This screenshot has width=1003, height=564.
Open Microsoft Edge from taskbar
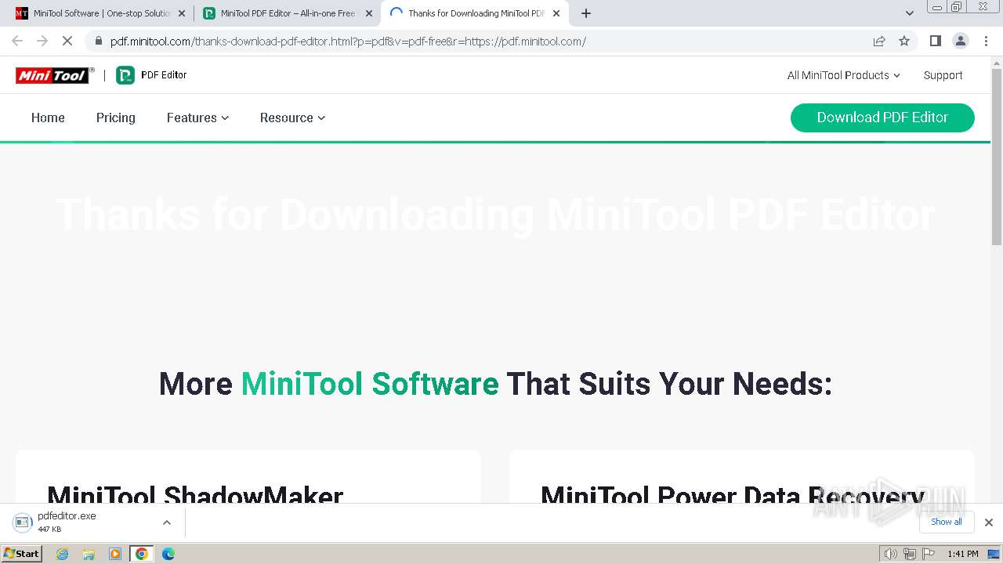[x=168, y=554]
